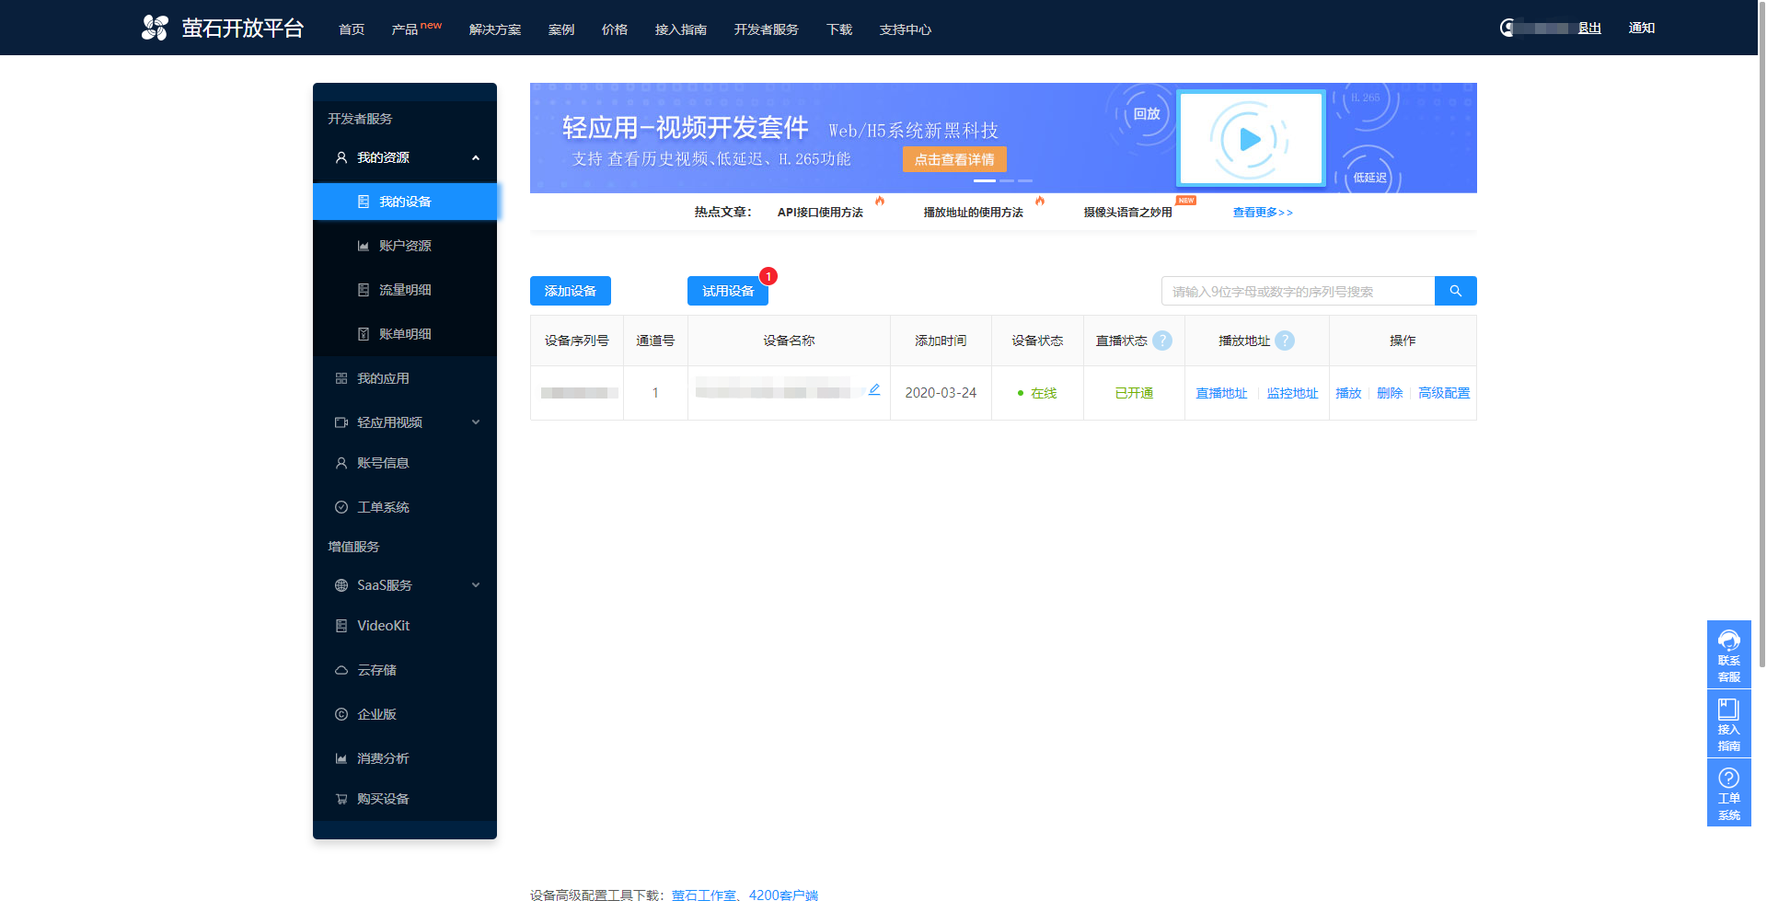Click help icon next to 播放地址
Screen dimensions: 1767x901
click(x=1285, y=341)
